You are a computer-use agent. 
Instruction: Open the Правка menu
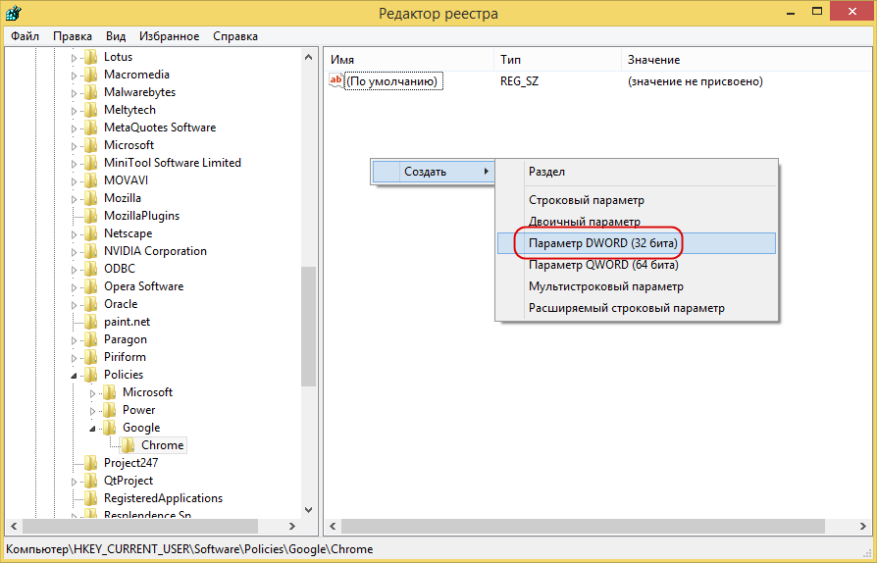(73, 36)
